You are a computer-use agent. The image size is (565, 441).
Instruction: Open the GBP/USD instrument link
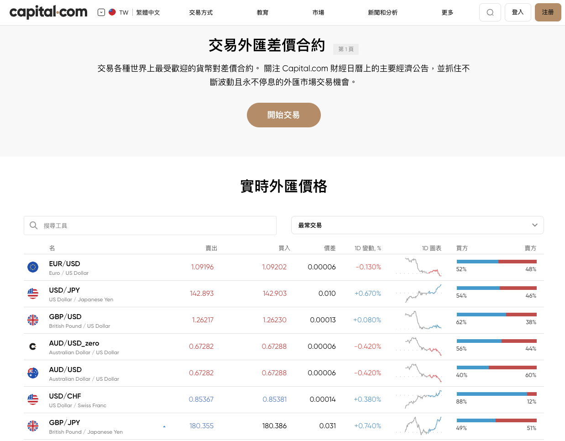click(x=65, y=317)
